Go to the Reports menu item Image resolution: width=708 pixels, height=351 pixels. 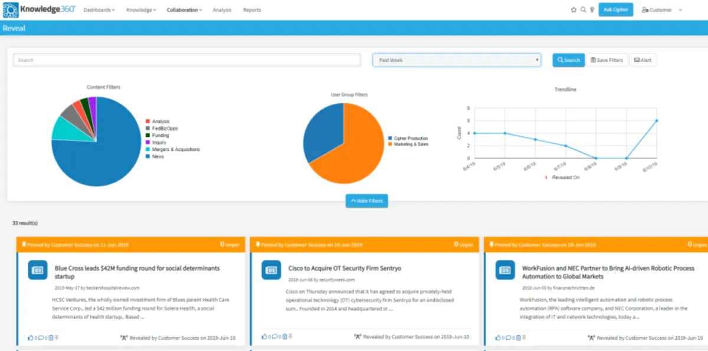coord(252,10)
